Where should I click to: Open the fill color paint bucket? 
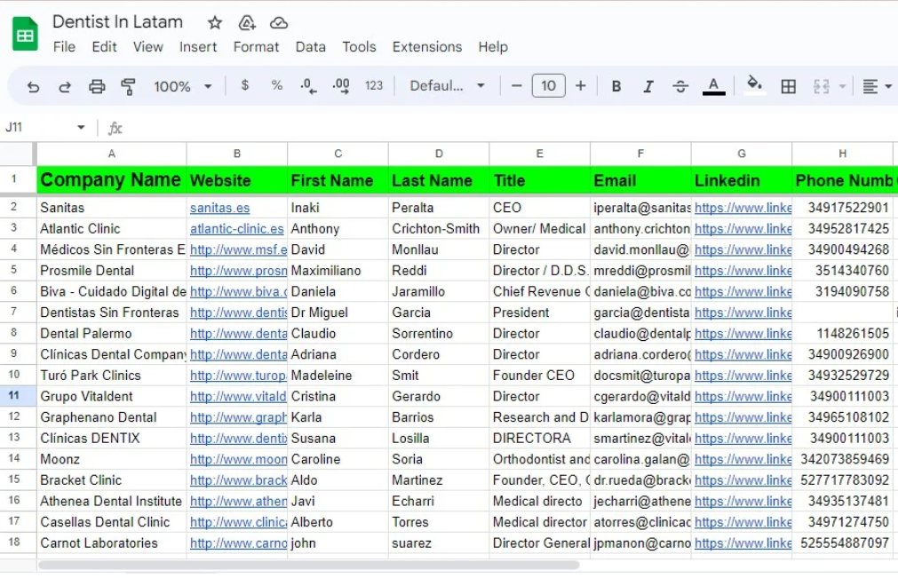(754, 85)
